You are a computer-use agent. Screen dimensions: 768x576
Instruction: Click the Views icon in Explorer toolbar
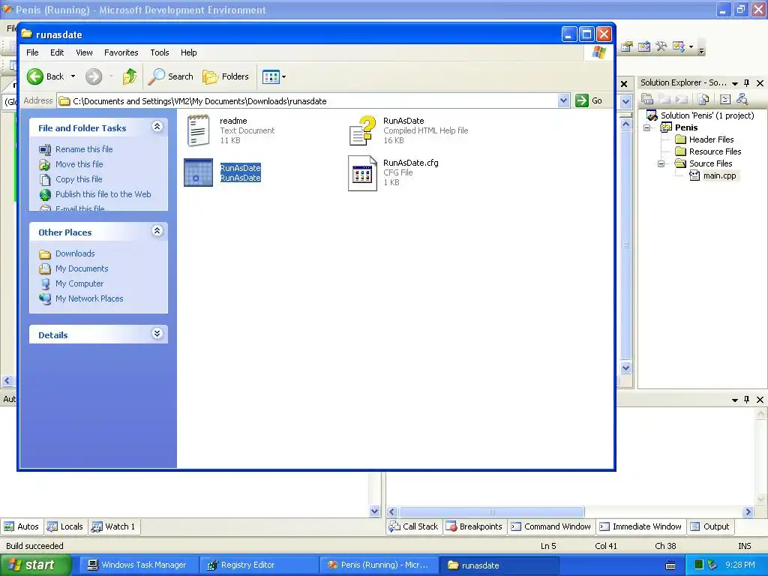(x=271, y=76)
